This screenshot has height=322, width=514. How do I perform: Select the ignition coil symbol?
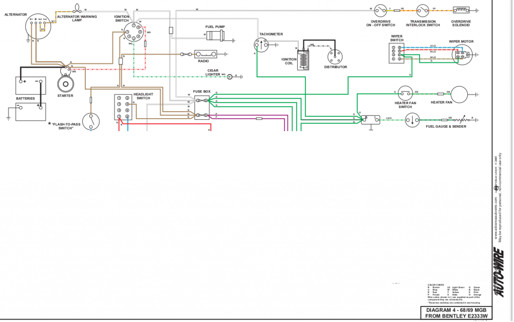click(x=303, y=60)
